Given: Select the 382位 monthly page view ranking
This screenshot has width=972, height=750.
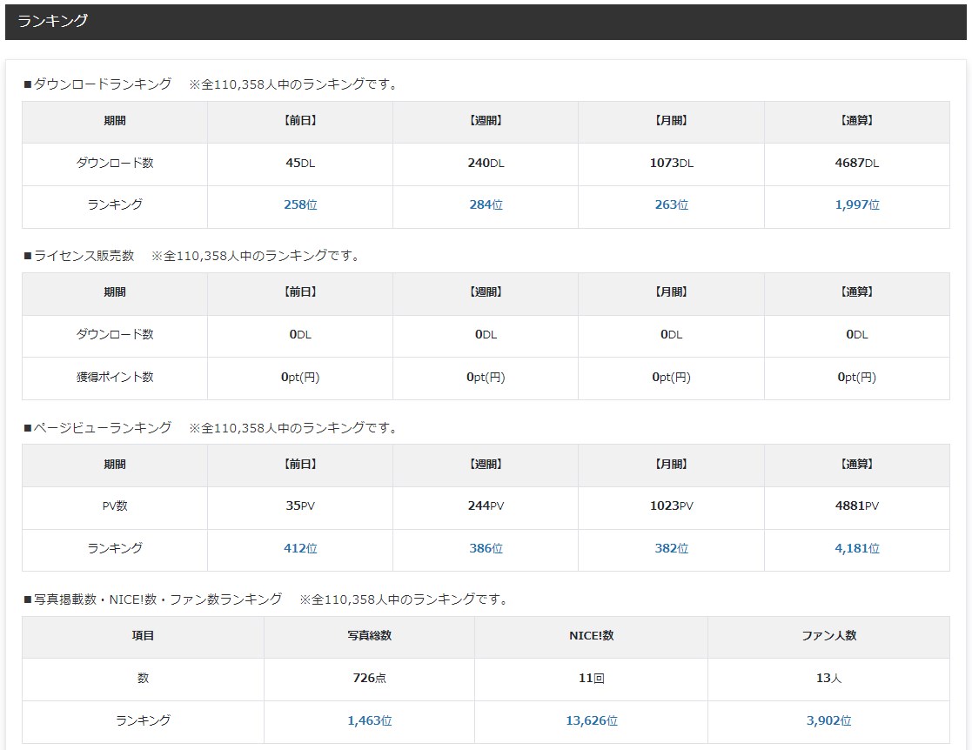Looking at the screenshot, I should (x=671, y=549).
